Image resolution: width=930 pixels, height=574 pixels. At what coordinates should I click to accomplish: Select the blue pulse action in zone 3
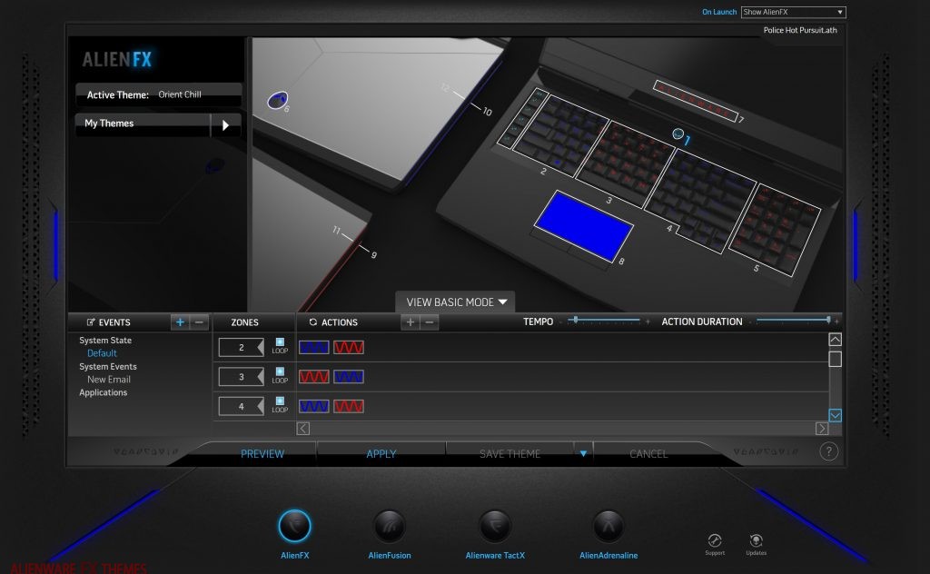(349, 377)
